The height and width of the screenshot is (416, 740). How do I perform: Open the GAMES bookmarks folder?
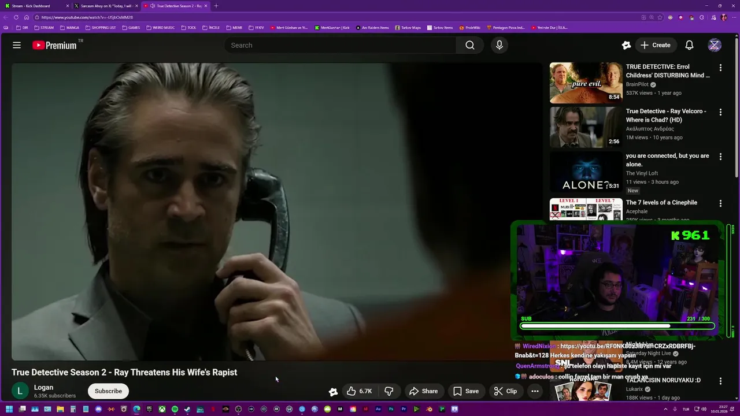coord(131,28)
